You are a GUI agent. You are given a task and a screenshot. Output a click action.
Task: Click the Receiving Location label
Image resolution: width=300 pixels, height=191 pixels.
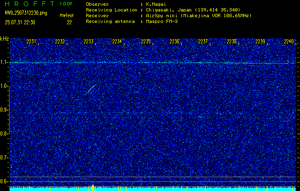pos(112,10)
